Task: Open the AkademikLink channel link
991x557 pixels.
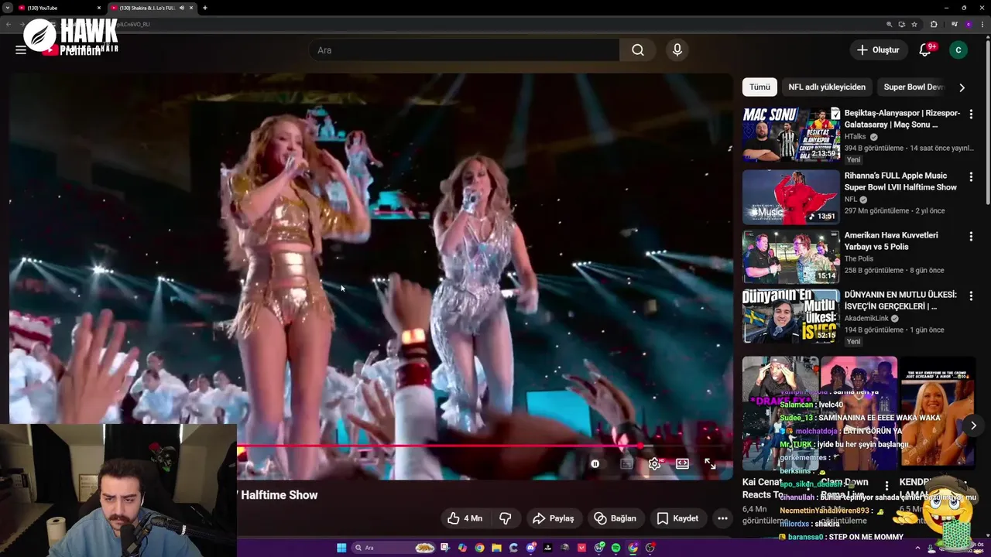Action: (866, 319)
